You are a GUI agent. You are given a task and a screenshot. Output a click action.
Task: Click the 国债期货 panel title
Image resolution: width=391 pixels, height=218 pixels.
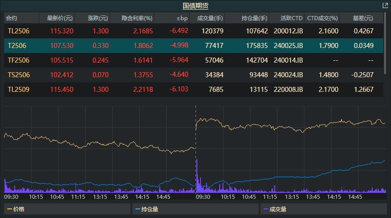(x=195, y=6)
